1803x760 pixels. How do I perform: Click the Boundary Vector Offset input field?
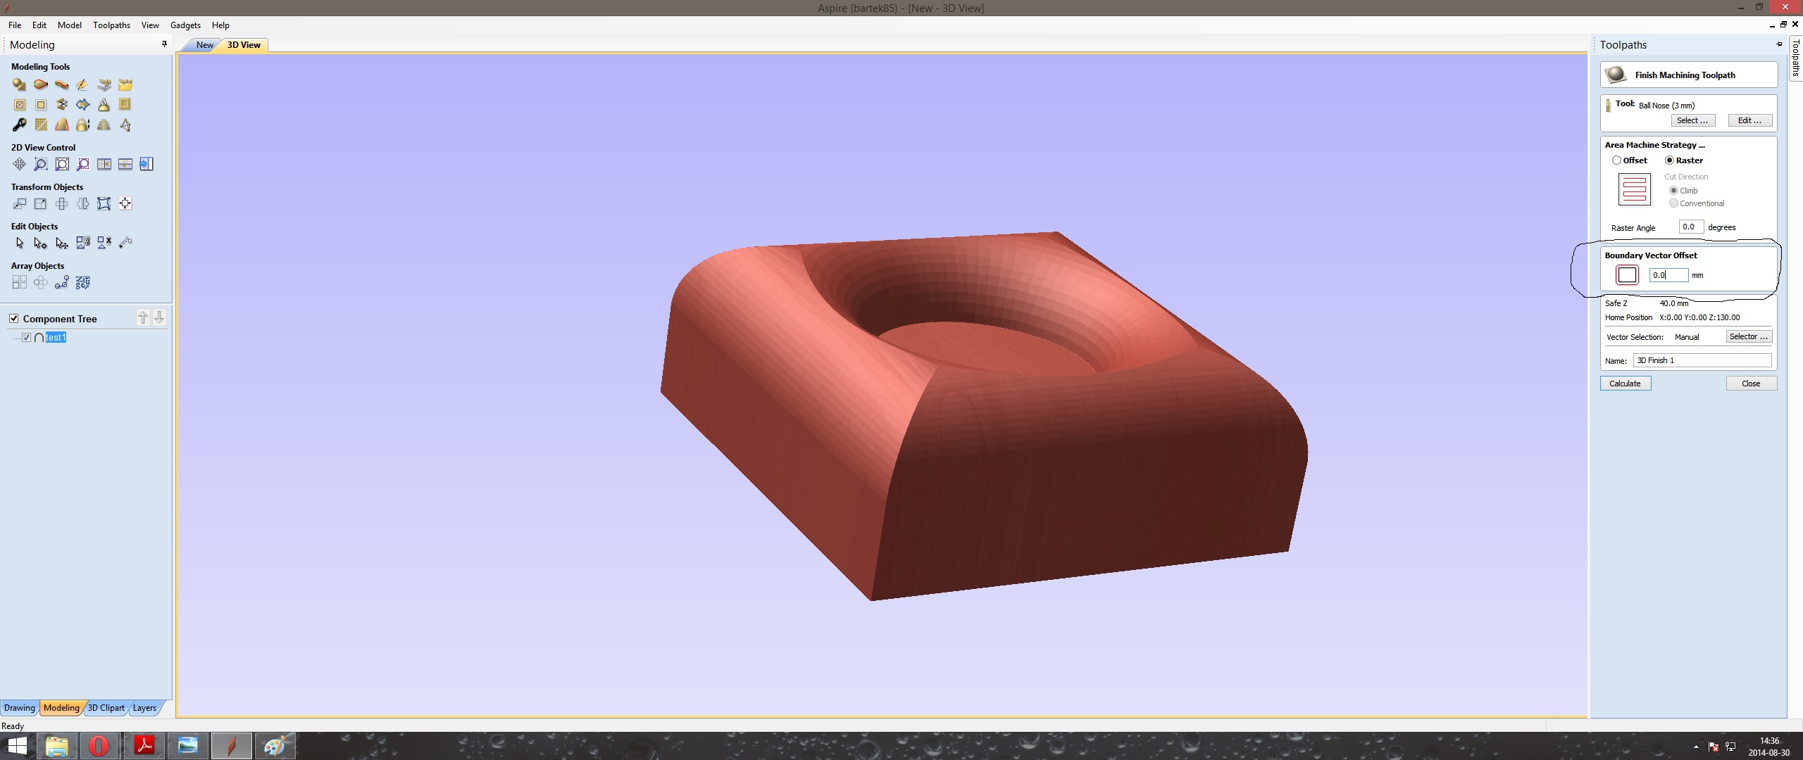(1668, 275)
